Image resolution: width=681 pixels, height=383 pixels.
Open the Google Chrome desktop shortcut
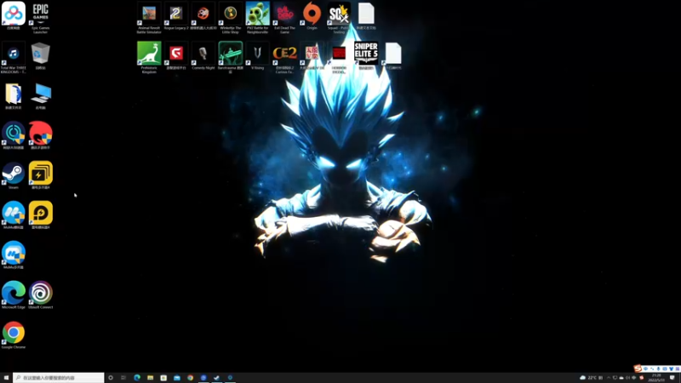tap(14, 334)
